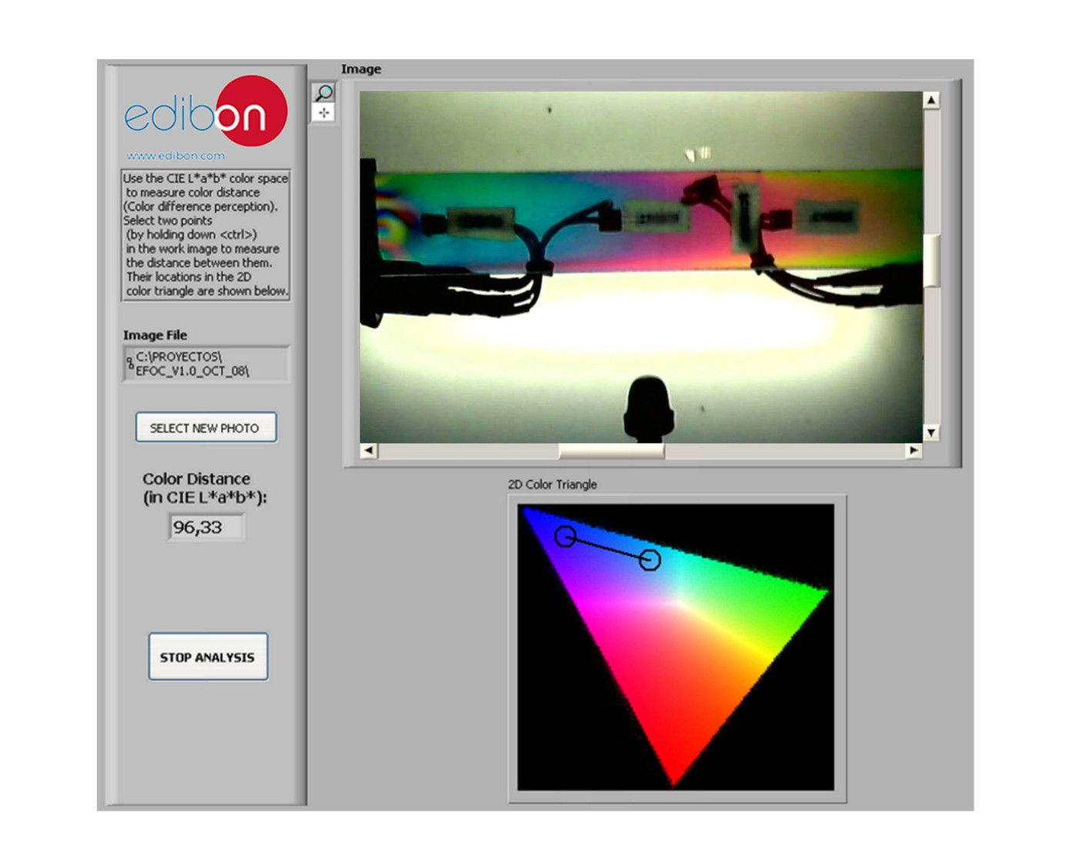Click the red bottom tip of color triangle

pos(673,777)
